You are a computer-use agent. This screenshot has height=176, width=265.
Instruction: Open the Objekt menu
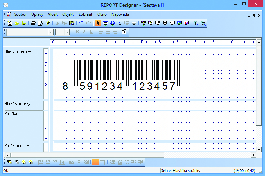(68, 14)
